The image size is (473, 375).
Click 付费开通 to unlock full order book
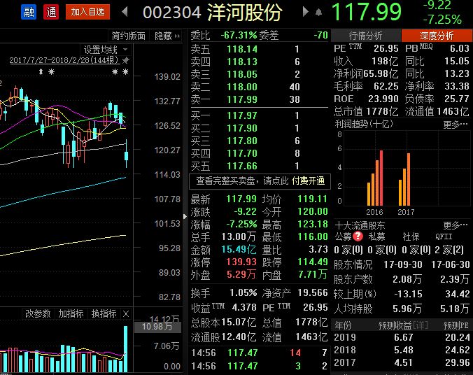click(x=309, y=181)
